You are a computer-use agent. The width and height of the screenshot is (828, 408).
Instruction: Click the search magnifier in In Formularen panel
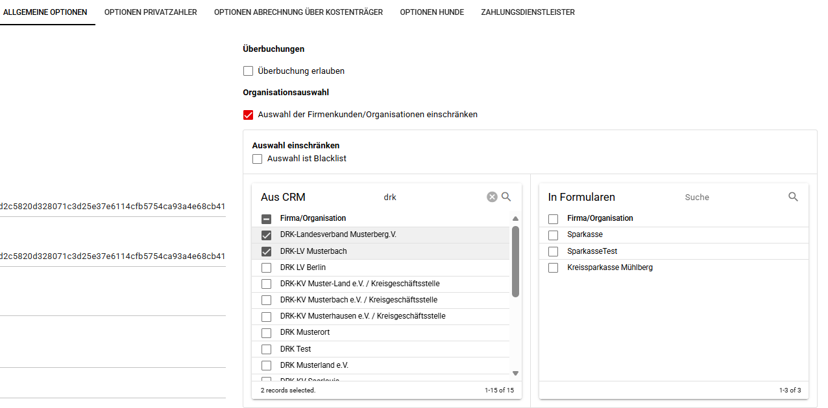(793, 197)
